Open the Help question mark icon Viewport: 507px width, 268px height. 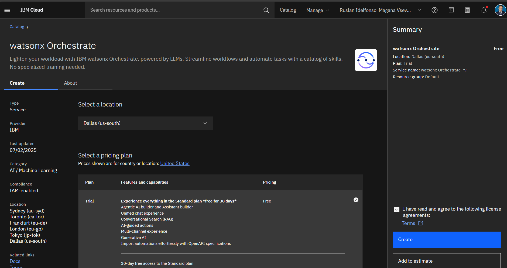tap(434, 10)
